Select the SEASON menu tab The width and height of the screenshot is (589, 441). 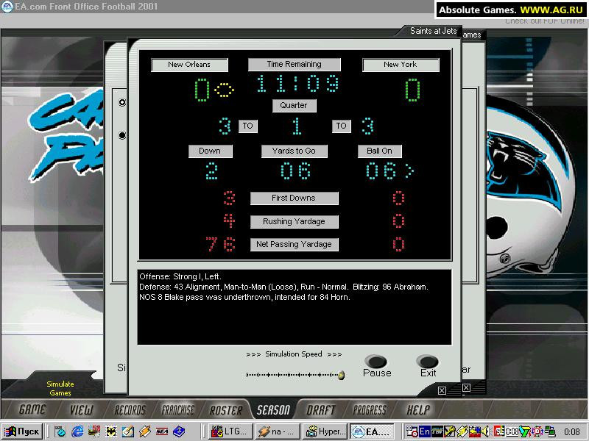tap(273, 409)
